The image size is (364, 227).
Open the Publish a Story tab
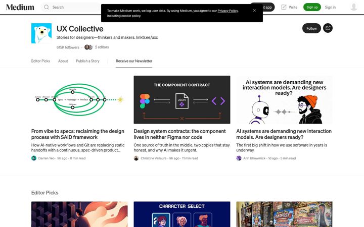[87, 61]
